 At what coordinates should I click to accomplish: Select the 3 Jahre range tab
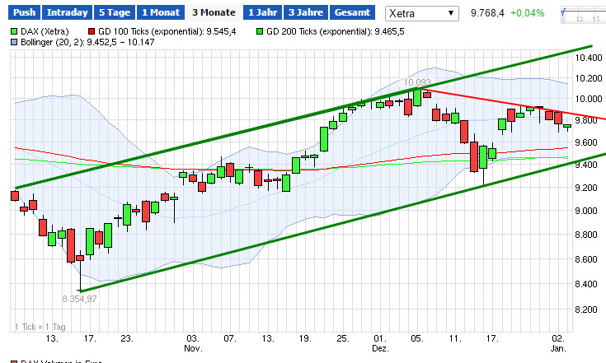[x=304, y=13]
